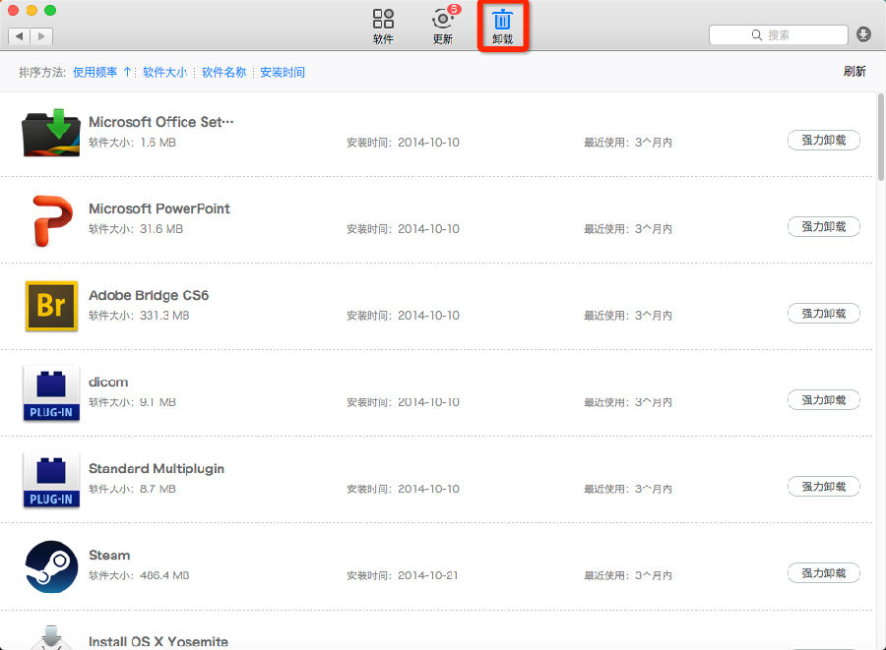The height and width of the screenshot is (650, 886).
Task: Click the Microsoft Office Setup icon
Action: tap(50, 134)
